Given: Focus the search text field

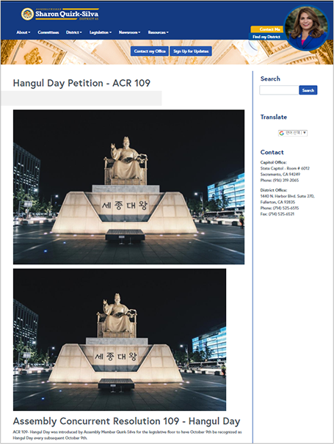Looking at the screenshot, I should coord(279,90).
